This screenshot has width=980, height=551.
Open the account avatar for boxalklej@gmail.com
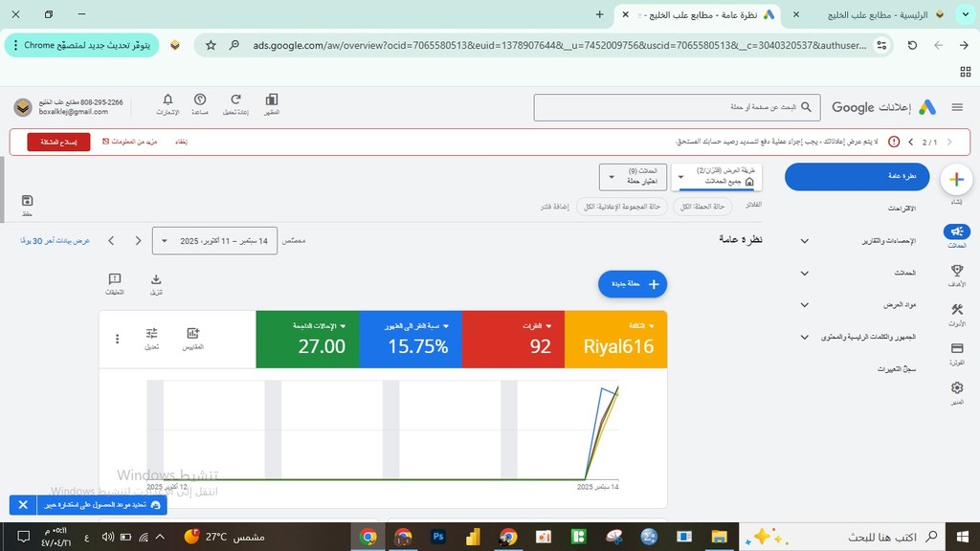[23, 107]
